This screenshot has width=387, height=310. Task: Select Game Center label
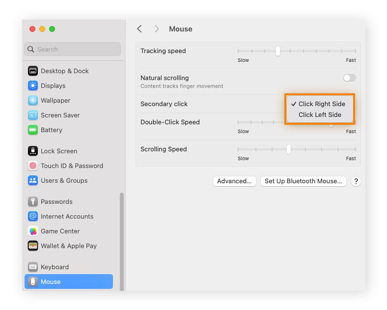[x=60, y=231]
